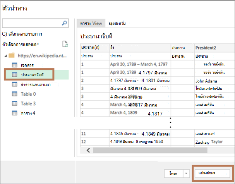This screenshot has height=184, width=235.
Task: Click the row number 12 cell
Action: pos(94,142)
